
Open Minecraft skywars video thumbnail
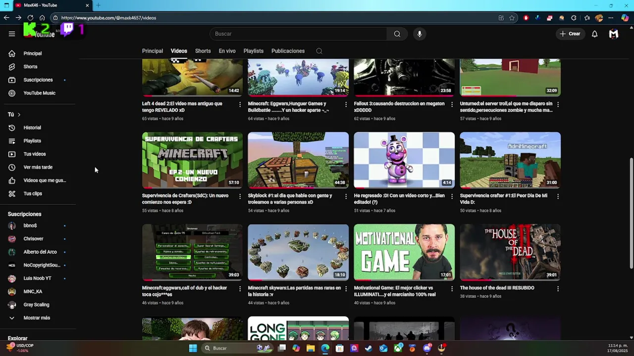click(298, 252)
